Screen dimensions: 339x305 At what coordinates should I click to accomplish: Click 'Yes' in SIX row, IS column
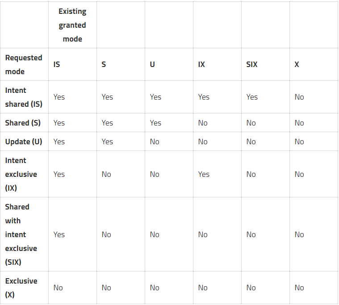(x=59, y=234)
